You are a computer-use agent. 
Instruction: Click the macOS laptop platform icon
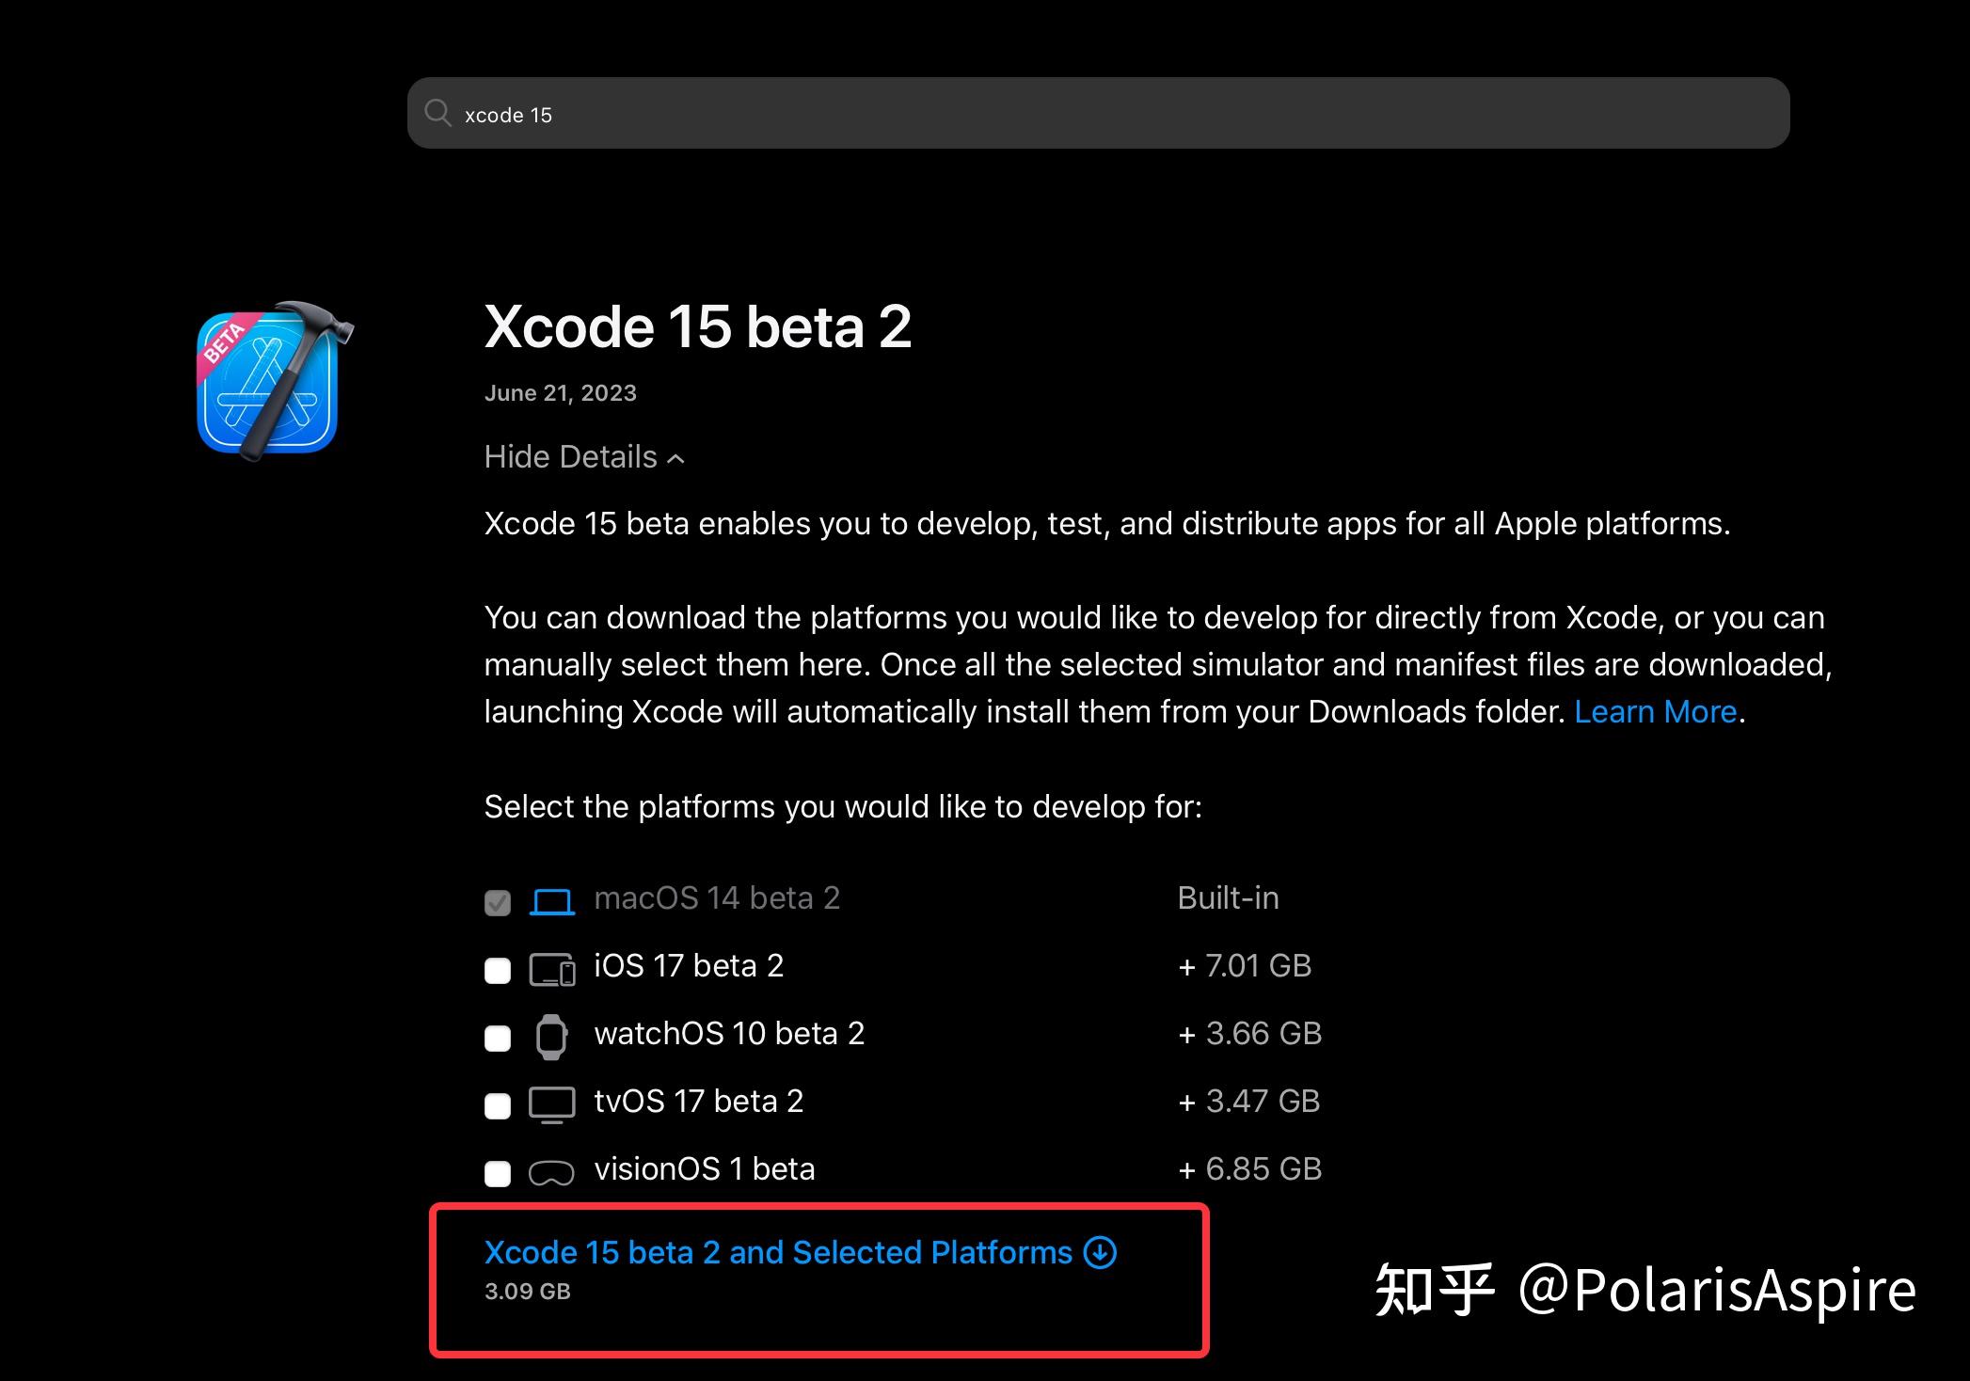click(551, 901)
